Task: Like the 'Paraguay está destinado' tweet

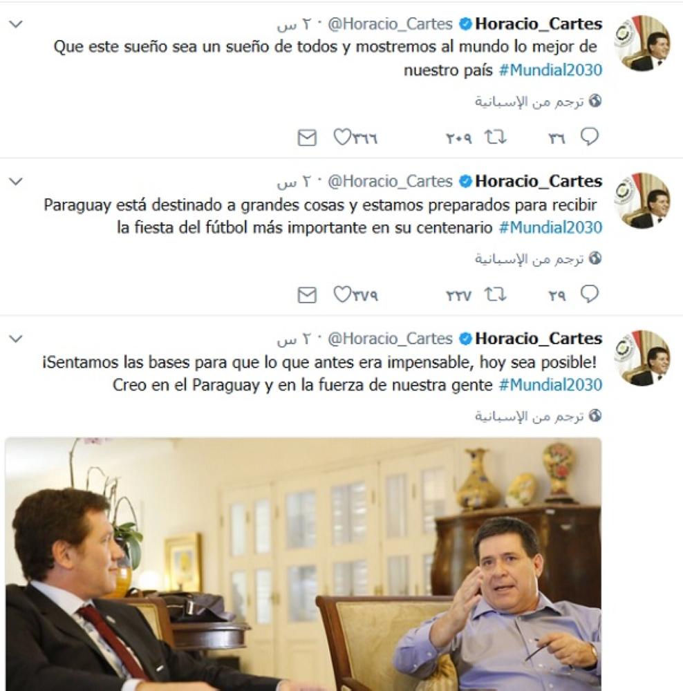Action: (343, 295)
